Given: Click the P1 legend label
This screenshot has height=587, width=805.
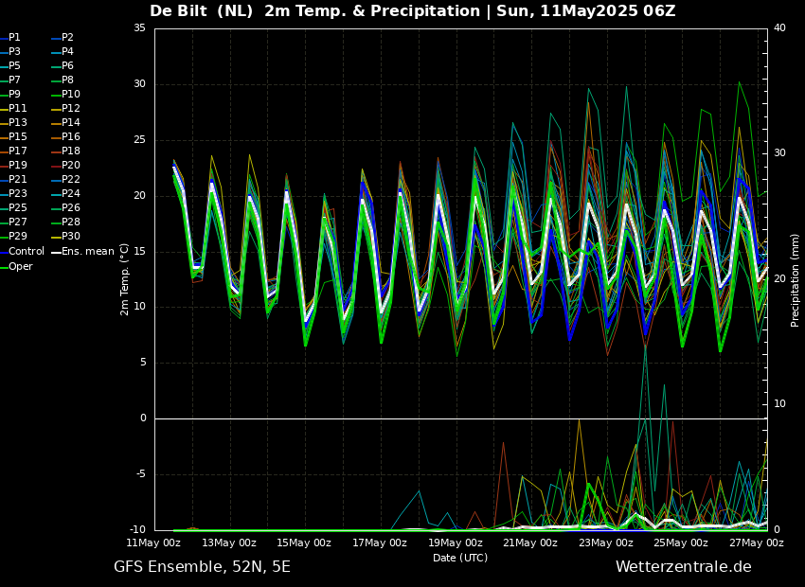Looking at the screenshot, I should coord(14,38).
